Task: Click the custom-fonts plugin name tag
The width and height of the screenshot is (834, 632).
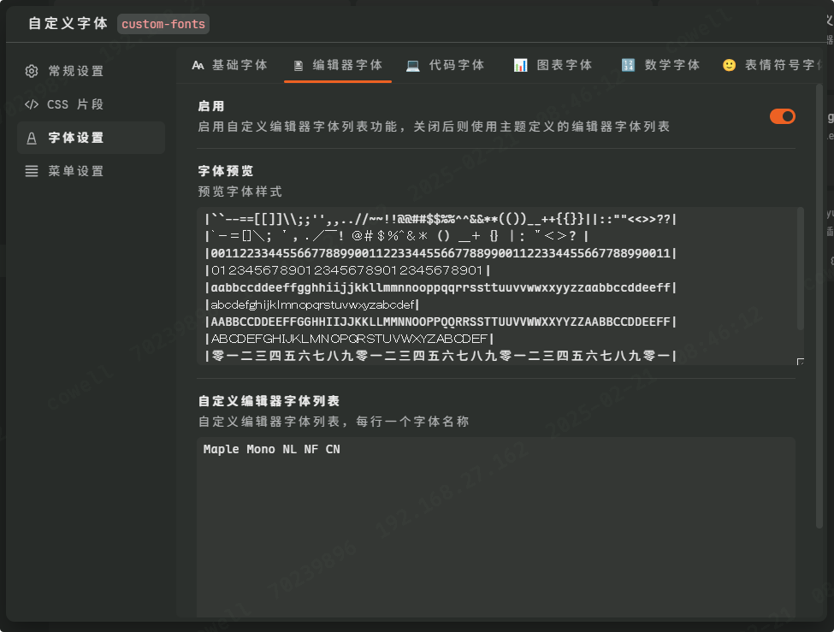Action: pos(163,24)
